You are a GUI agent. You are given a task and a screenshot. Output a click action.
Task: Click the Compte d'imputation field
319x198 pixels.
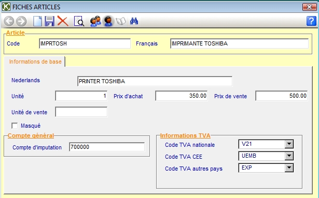tap(107, 147)
